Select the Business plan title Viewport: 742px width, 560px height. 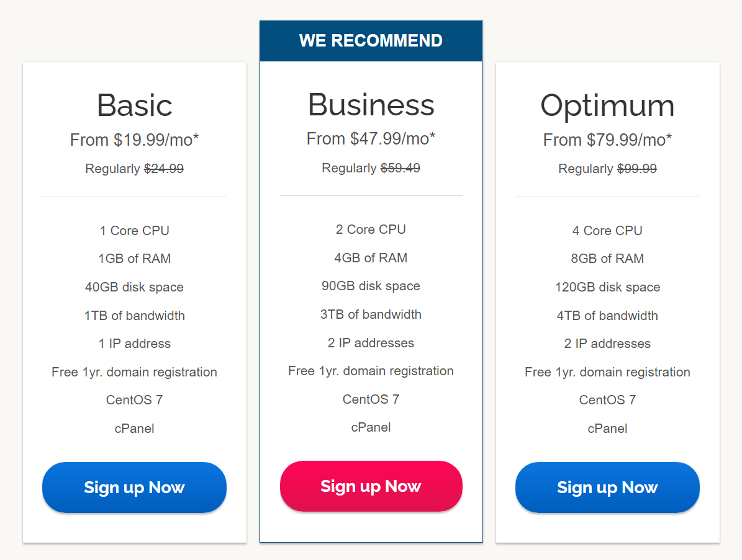click(x=371, y=105)
